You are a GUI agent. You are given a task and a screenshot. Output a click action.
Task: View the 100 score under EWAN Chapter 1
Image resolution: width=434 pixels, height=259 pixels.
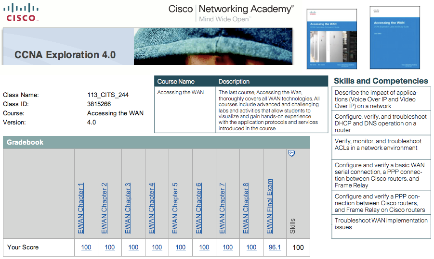86,247
